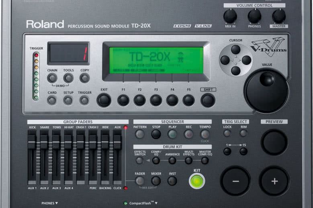313x208 pixels.
Task: Select function key F4
Action: pos(172,100)
